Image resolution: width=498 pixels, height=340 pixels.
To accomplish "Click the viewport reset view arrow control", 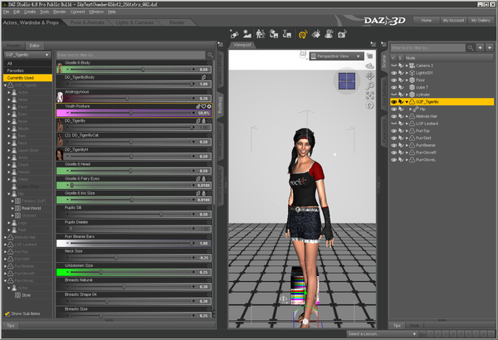I will point(369,105).
